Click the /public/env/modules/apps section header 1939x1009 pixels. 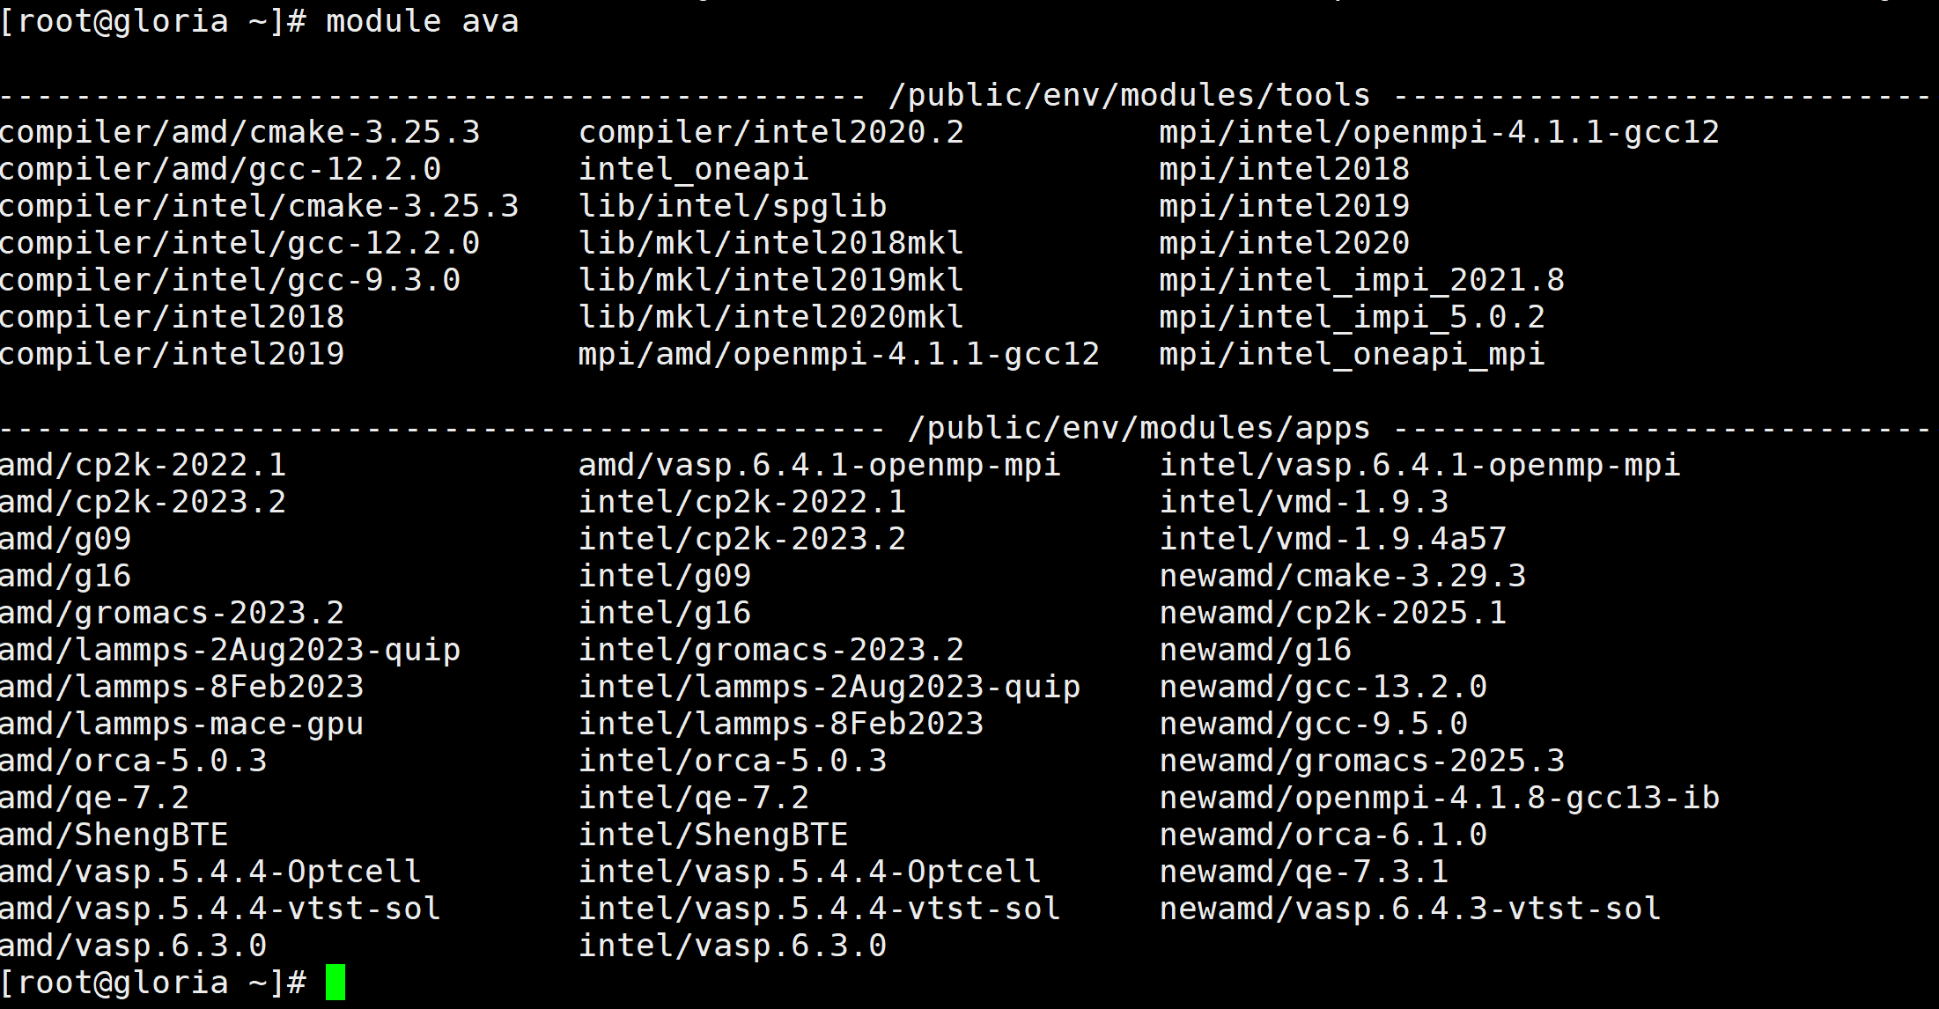(1139, 428)
